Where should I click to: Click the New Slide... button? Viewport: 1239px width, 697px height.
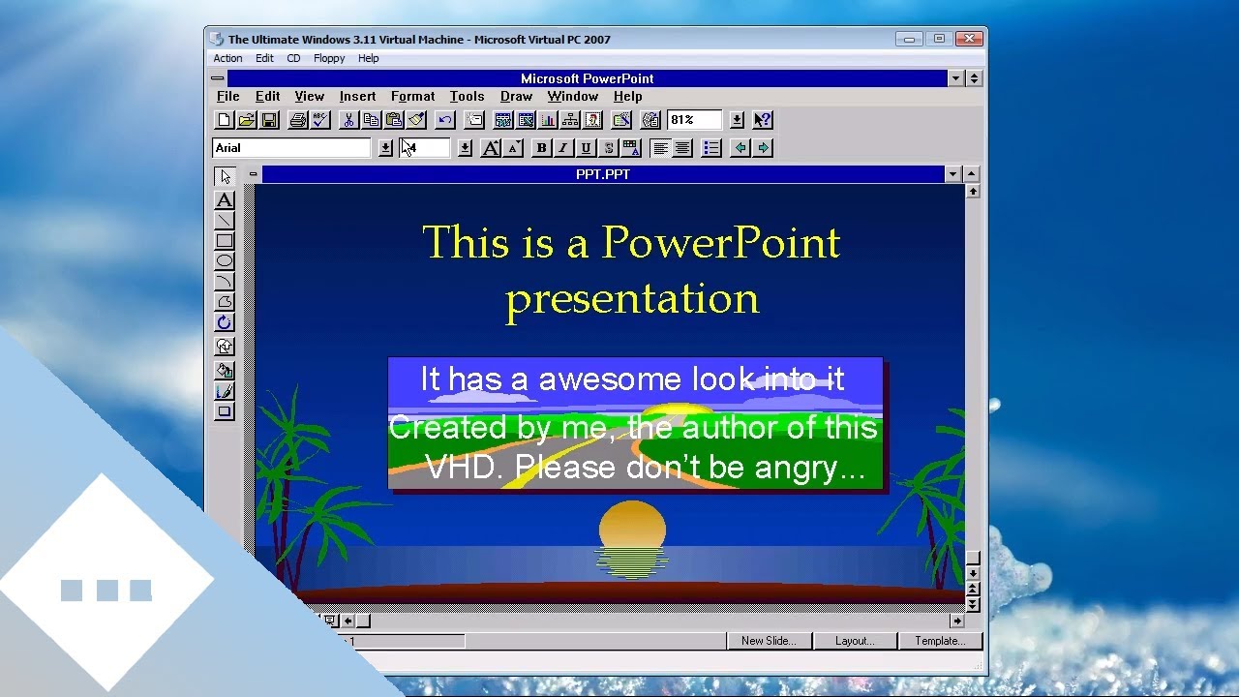769,641
